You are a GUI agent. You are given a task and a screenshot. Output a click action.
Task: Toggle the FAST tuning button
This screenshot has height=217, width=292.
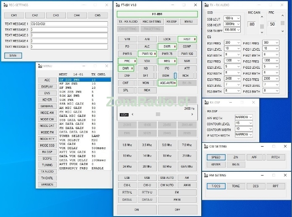(187, 39)
